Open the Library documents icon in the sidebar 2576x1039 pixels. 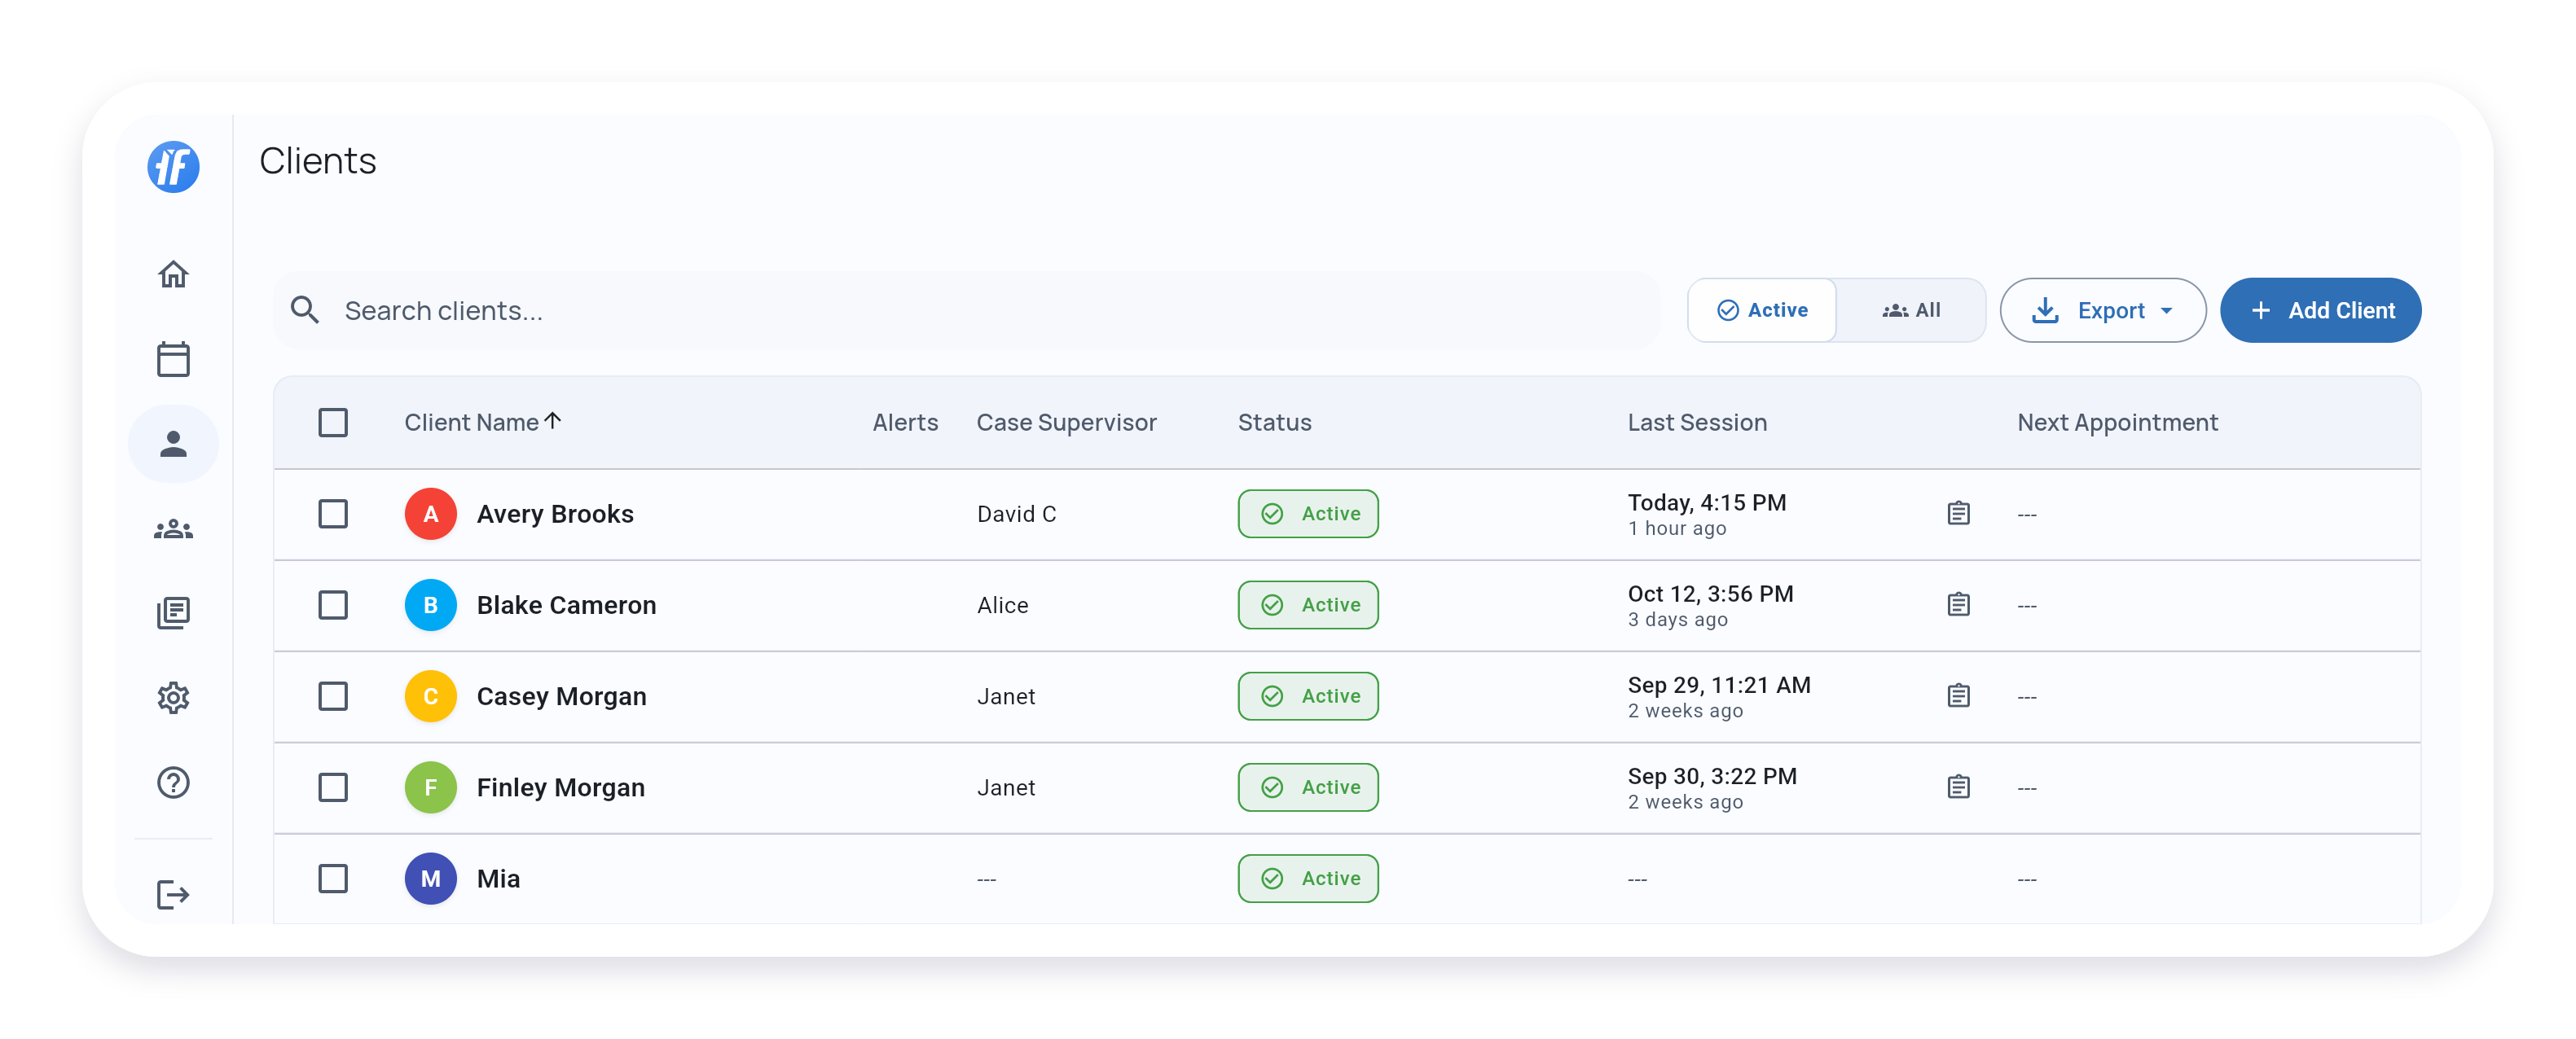(x=173, y=612)
